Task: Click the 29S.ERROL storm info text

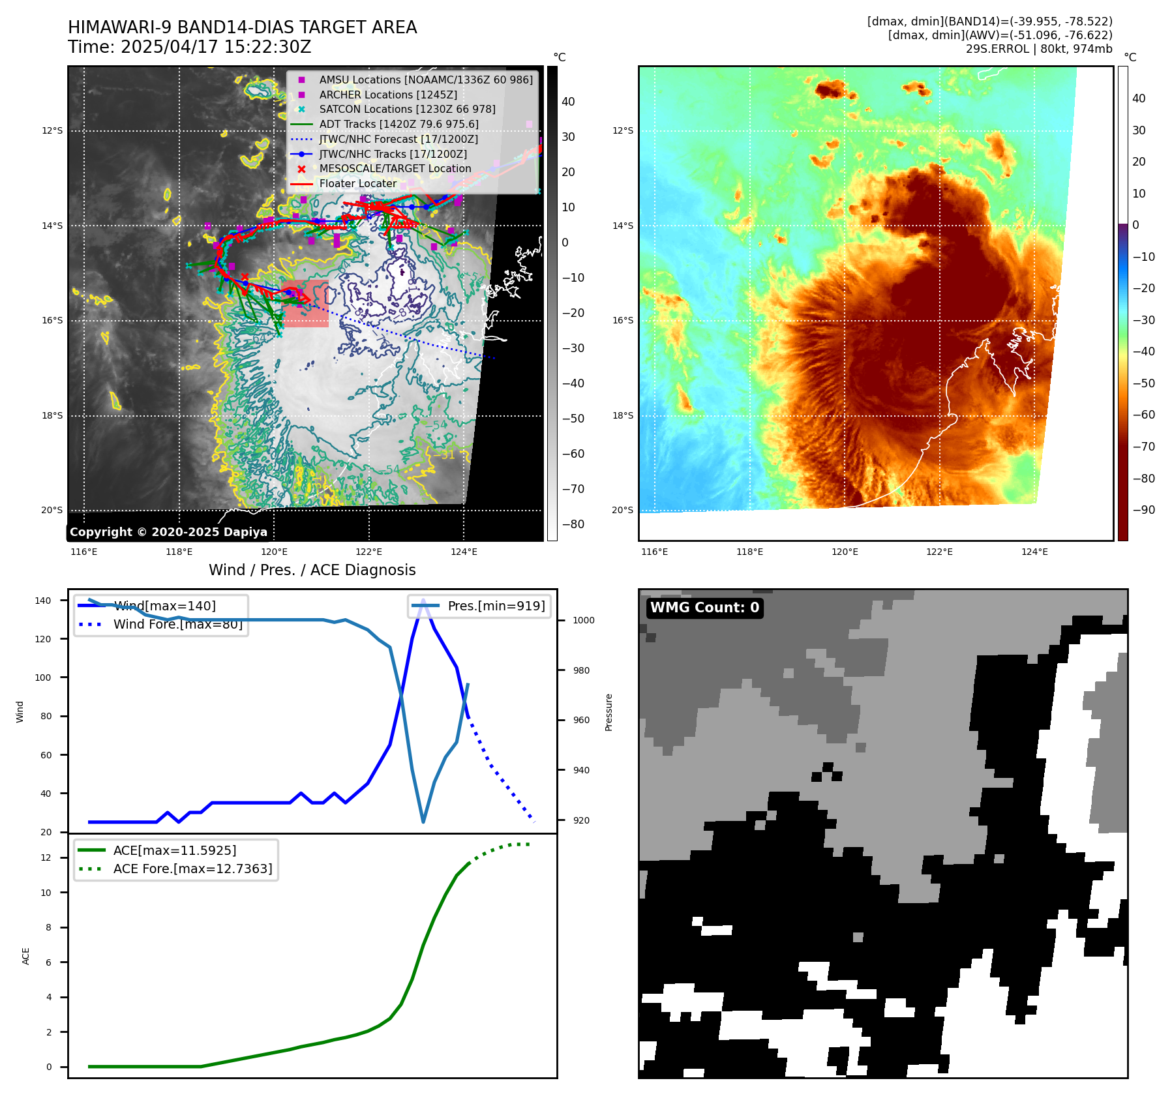Action: tap(1038, 49)
